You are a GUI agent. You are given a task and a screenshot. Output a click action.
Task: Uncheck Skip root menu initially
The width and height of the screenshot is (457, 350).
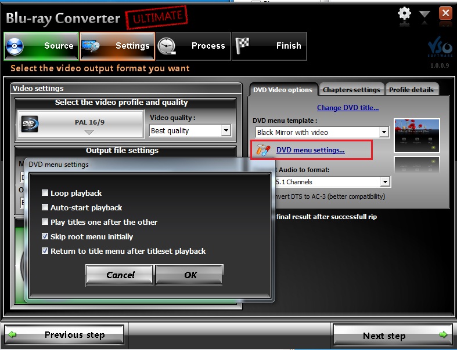45,236
